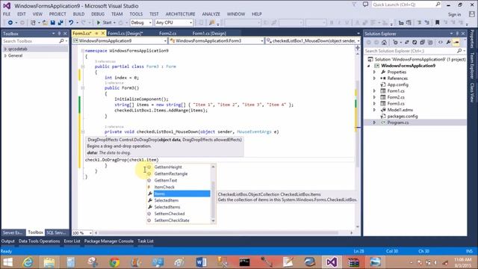The height and width of the screenshot is (269, 478).
Task: Open the Task List tab
Action: [x=146, y=241]
